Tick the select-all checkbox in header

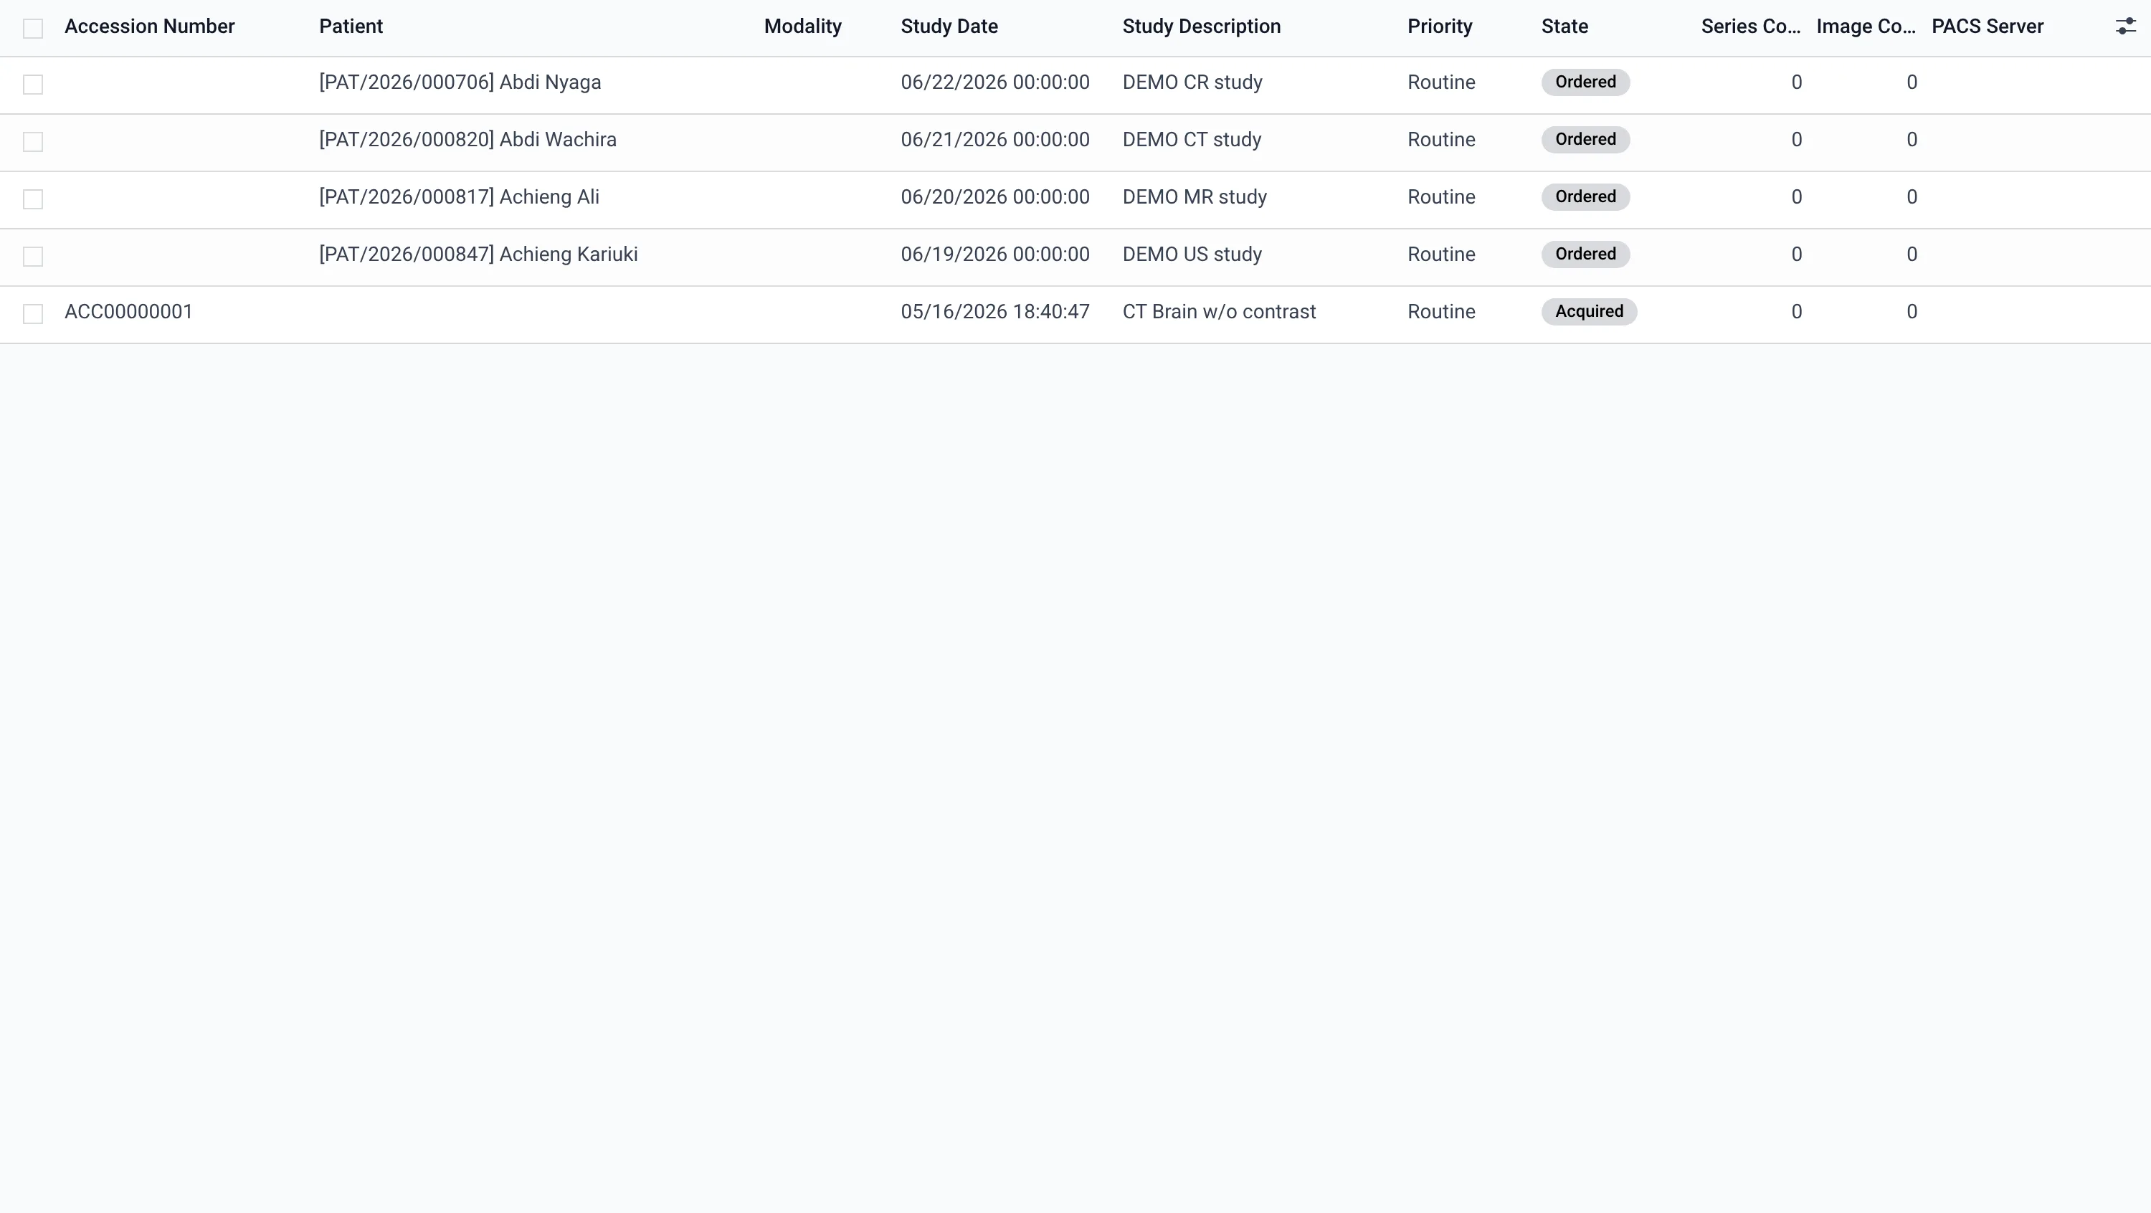pos(32,29)
